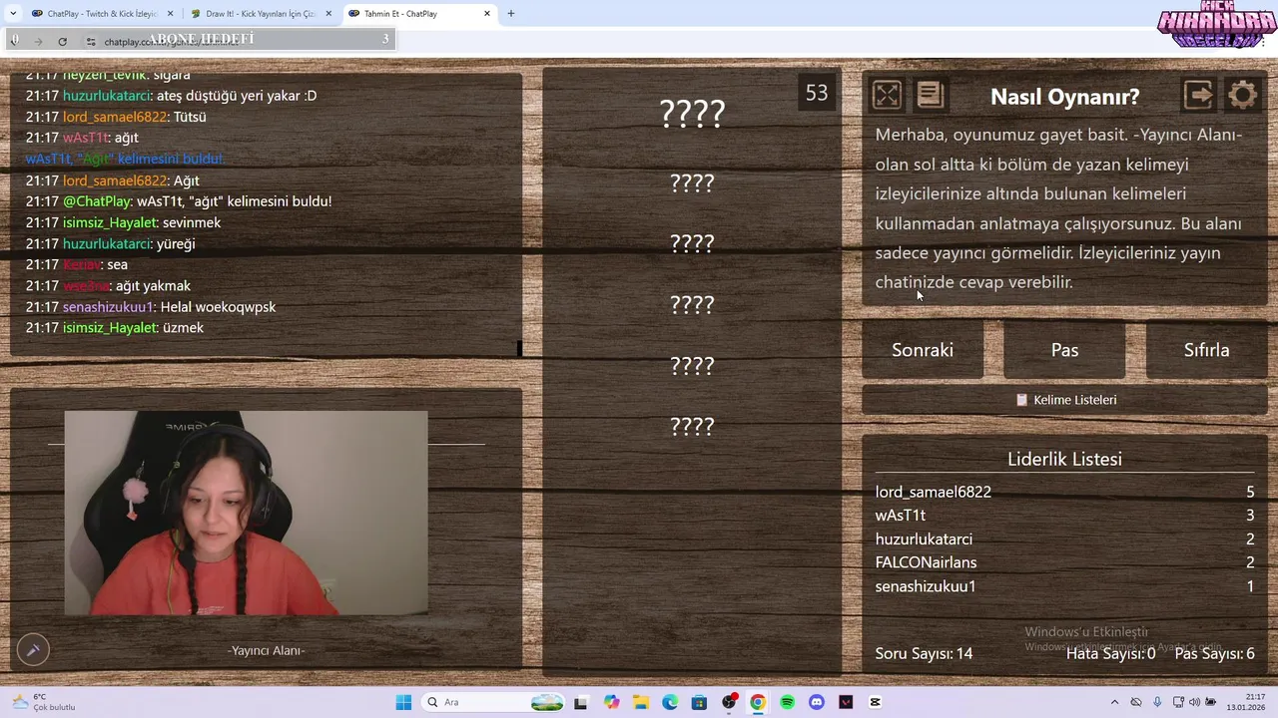Click the Liderlik Listesi heading
The width and height of the screenshot is (1278, 718).
tap(1064, 459)
